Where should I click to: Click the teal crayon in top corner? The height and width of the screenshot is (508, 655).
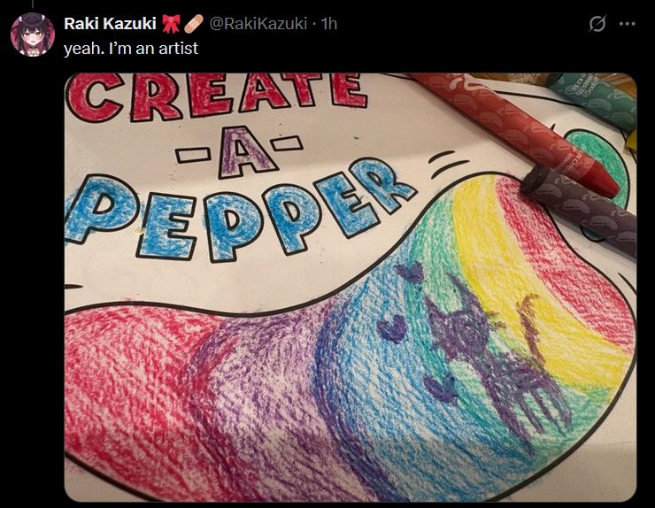pos(593,96)
